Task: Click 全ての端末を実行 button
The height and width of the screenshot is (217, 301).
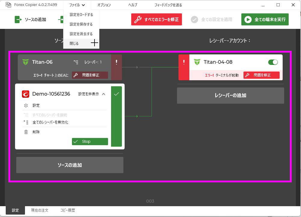Action: 265,19
